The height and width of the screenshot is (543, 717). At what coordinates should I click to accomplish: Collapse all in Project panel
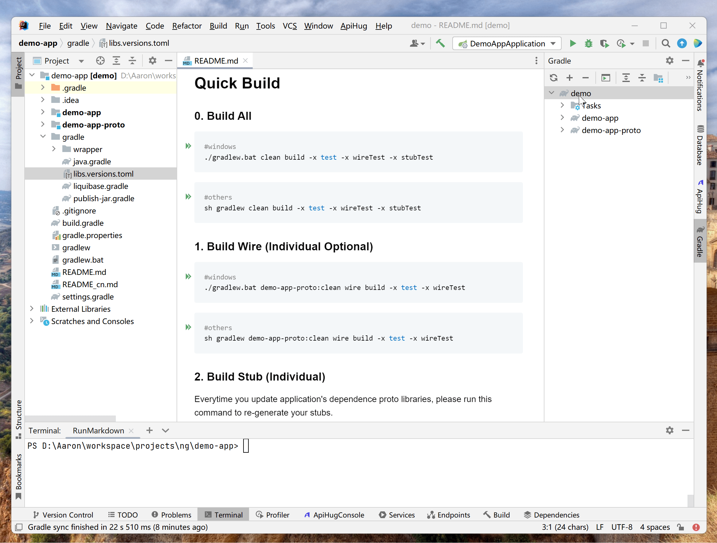(x=132, y=61)
